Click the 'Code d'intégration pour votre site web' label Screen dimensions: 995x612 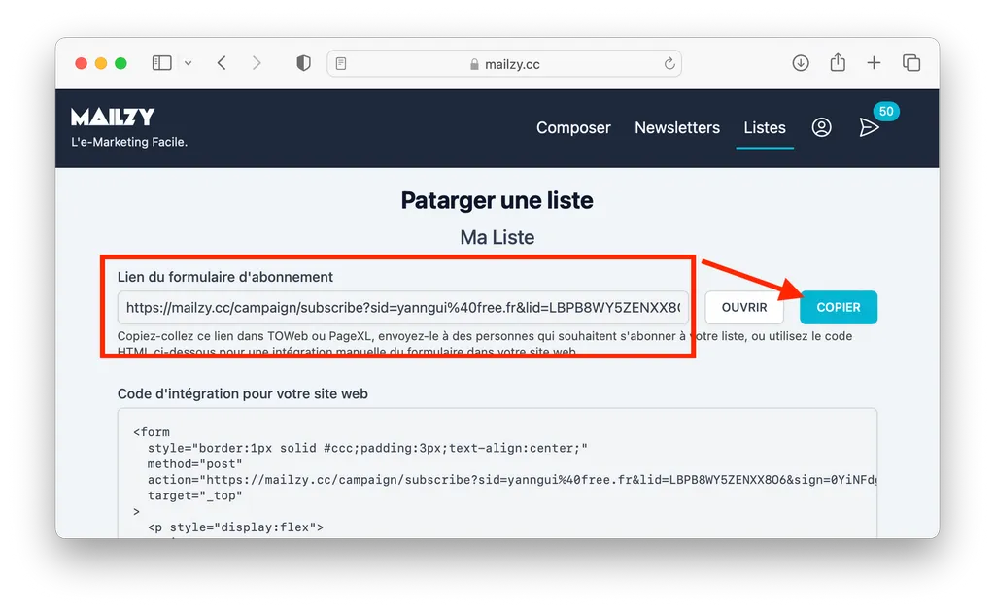point(242,393)
